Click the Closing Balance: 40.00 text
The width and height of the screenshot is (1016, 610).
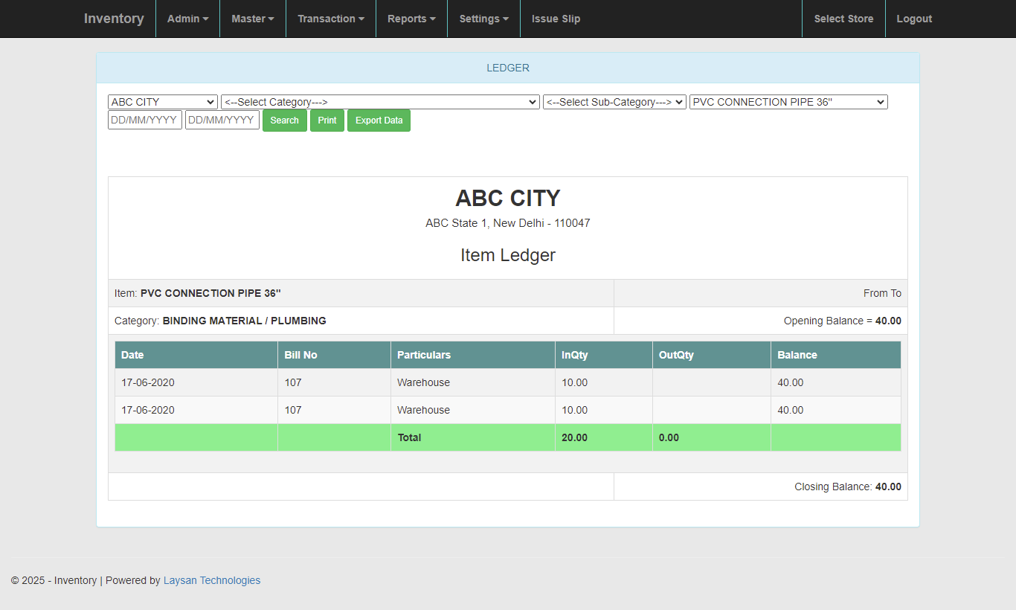pos(848,487)
